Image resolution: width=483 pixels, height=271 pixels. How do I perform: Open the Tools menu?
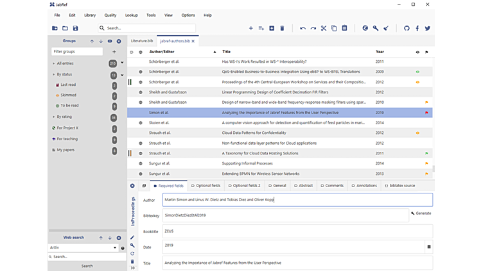pyautogui.click(x=151, y=15)
